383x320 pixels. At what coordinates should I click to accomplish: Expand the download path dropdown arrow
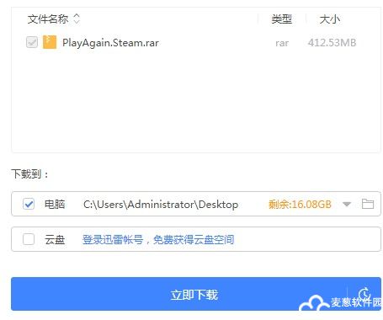coord(347,204)
